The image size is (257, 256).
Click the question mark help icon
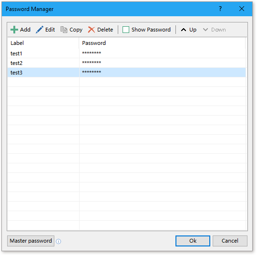220,9
